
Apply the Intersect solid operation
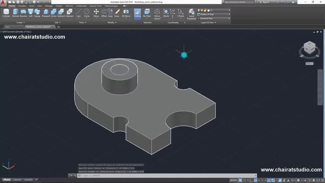click(x=70, y=13)
